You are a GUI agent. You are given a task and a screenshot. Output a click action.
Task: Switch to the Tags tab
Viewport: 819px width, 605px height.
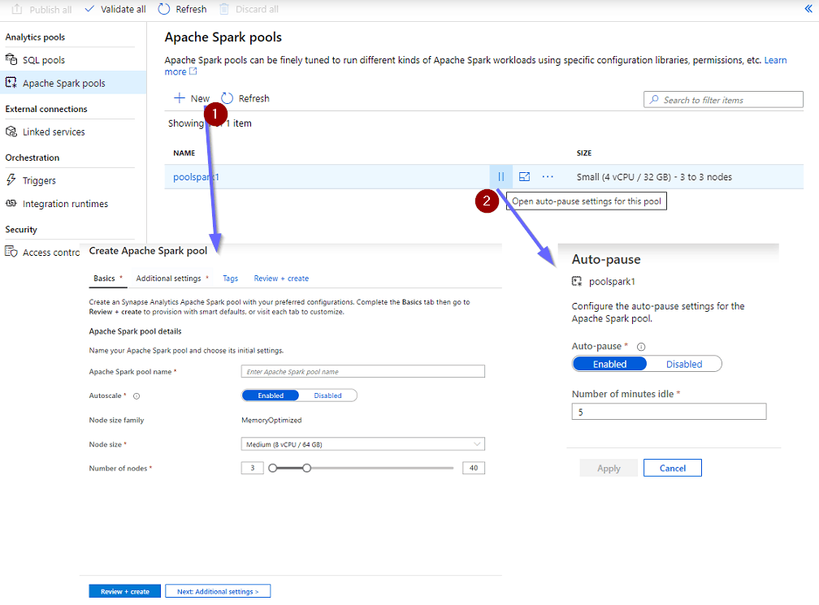tap(230, 279)
